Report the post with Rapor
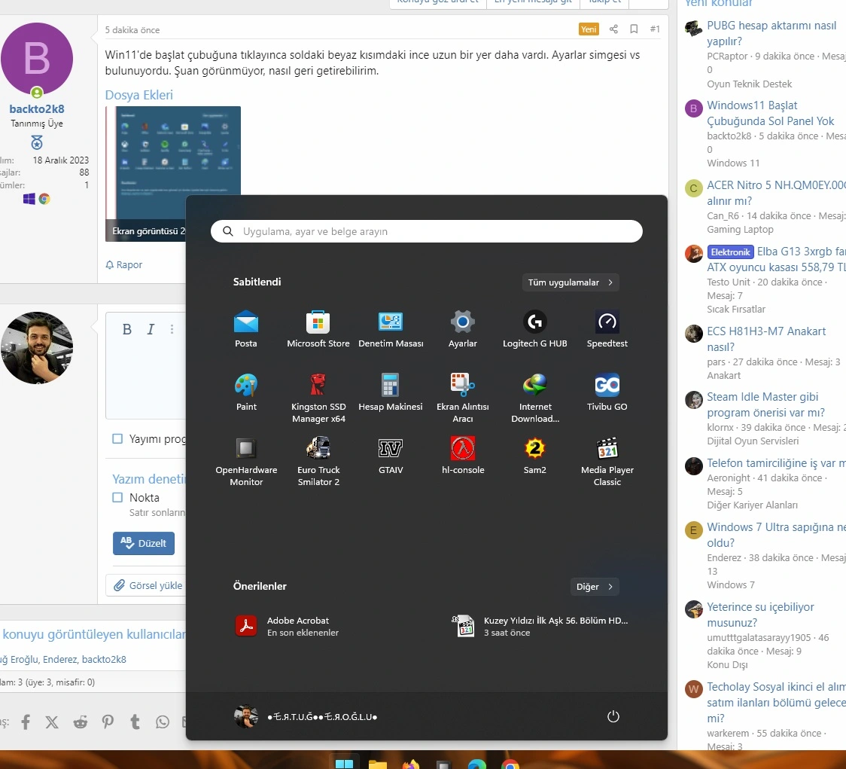The image size is (846, 769). click(x=124, y=264)
